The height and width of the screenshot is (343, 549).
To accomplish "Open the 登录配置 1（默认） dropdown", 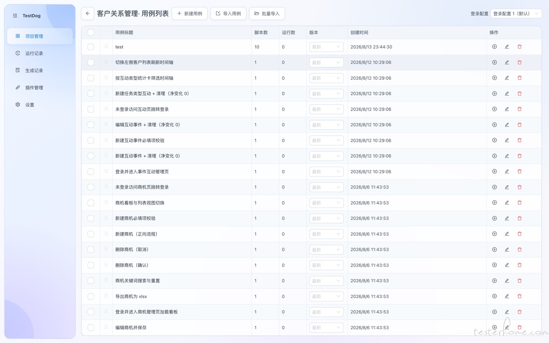I will point(516,13).
